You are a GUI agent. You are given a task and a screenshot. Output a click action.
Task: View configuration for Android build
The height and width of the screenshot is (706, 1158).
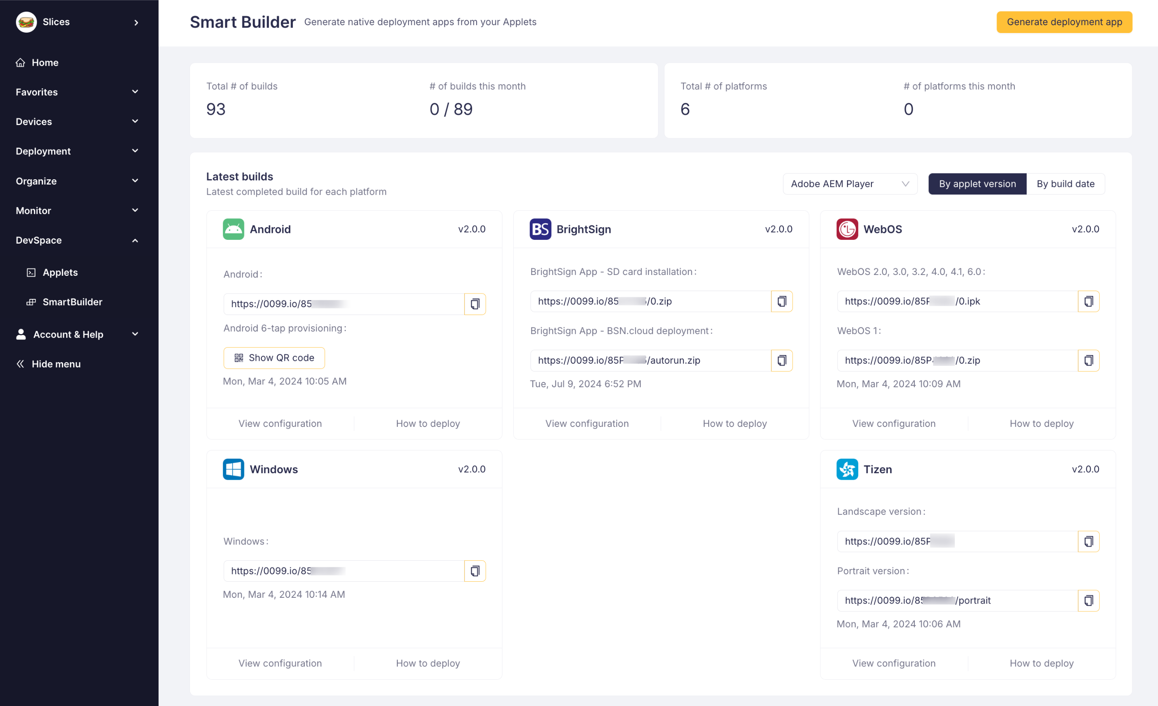(x=280, y=424)
